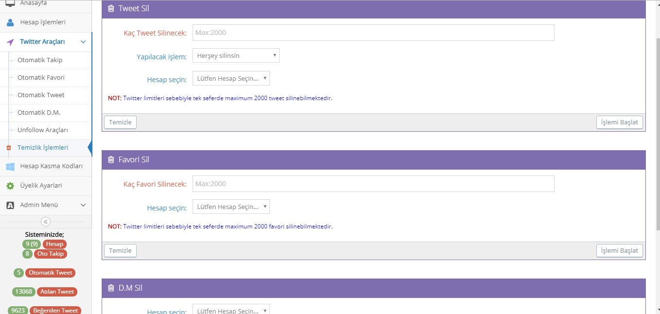Screen dimensions: 660x314
Task: Click the Kaç Favori Silinecek input field
Action: pyautogui.click(x=373, y=184)
